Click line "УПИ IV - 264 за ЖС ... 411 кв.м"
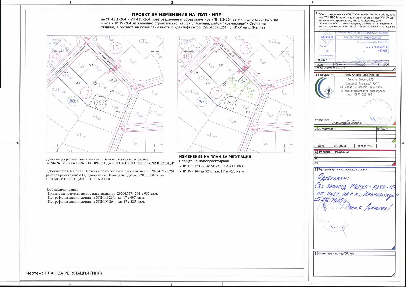The image size is (406, 287). tap(212, 171)
